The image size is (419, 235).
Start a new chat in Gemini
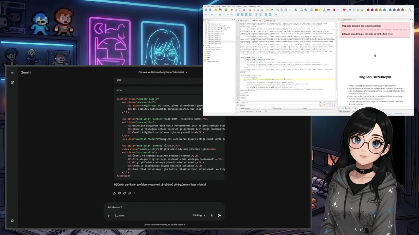[12, 82]
